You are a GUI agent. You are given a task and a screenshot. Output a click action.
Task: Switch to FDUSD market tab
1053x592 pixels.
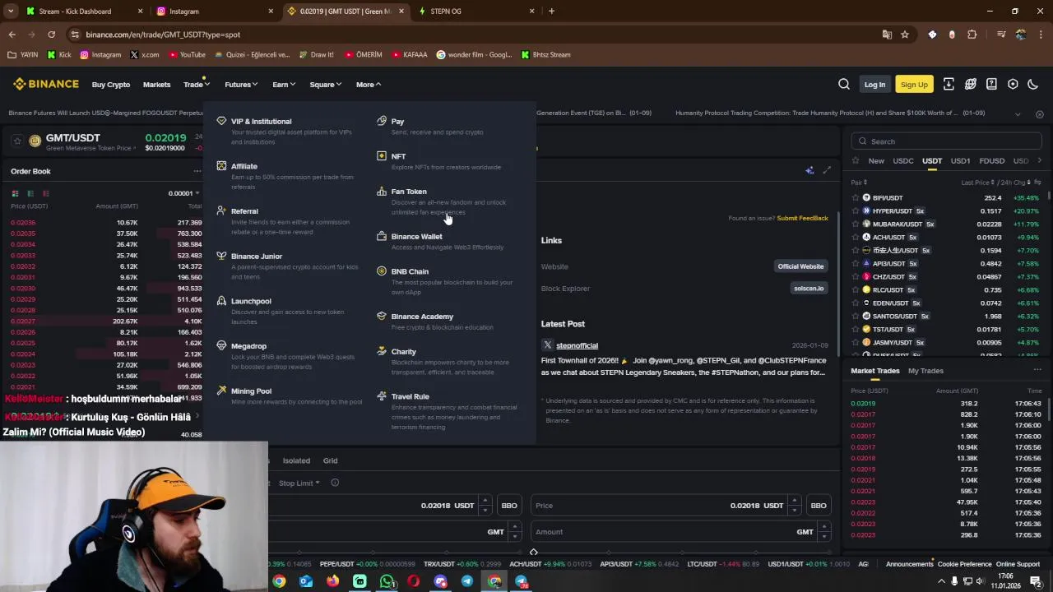coord(991,161)
